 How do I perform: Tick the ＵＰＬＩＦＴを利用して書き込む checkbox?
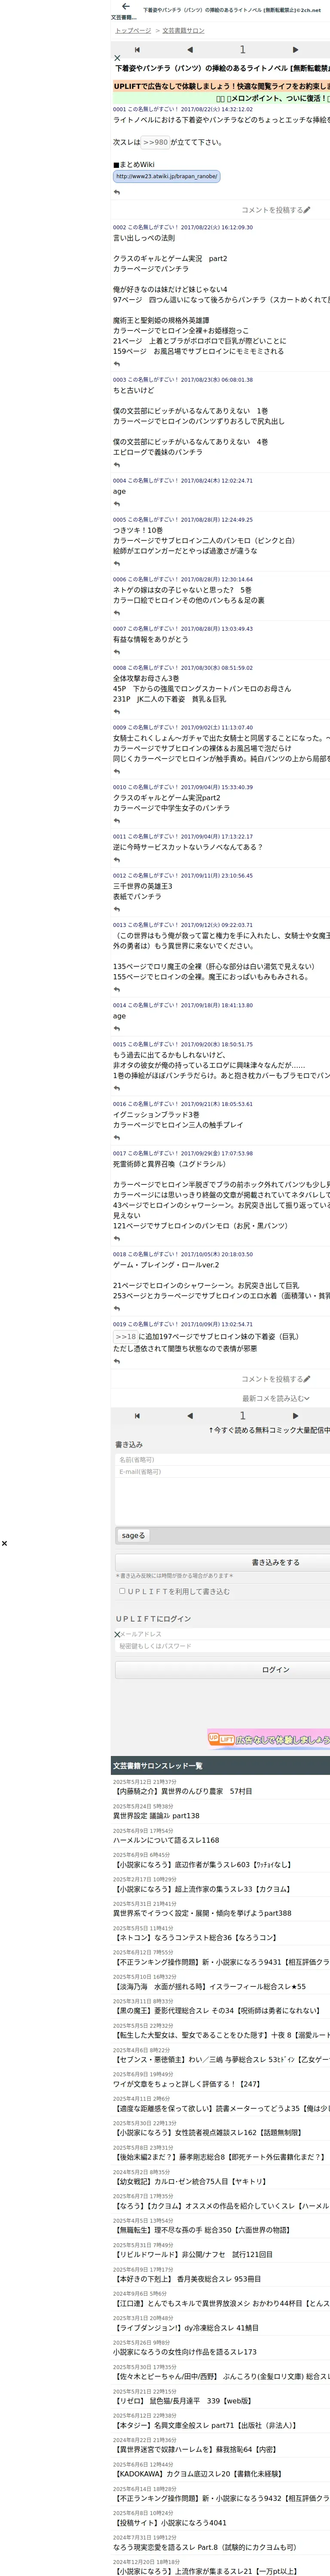tap(122, 1591)
